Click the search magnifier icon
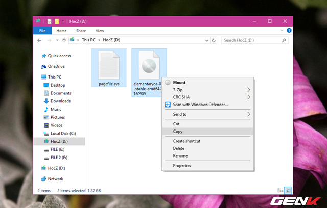This screenshot has height=208, width=327. coord(284,40)
